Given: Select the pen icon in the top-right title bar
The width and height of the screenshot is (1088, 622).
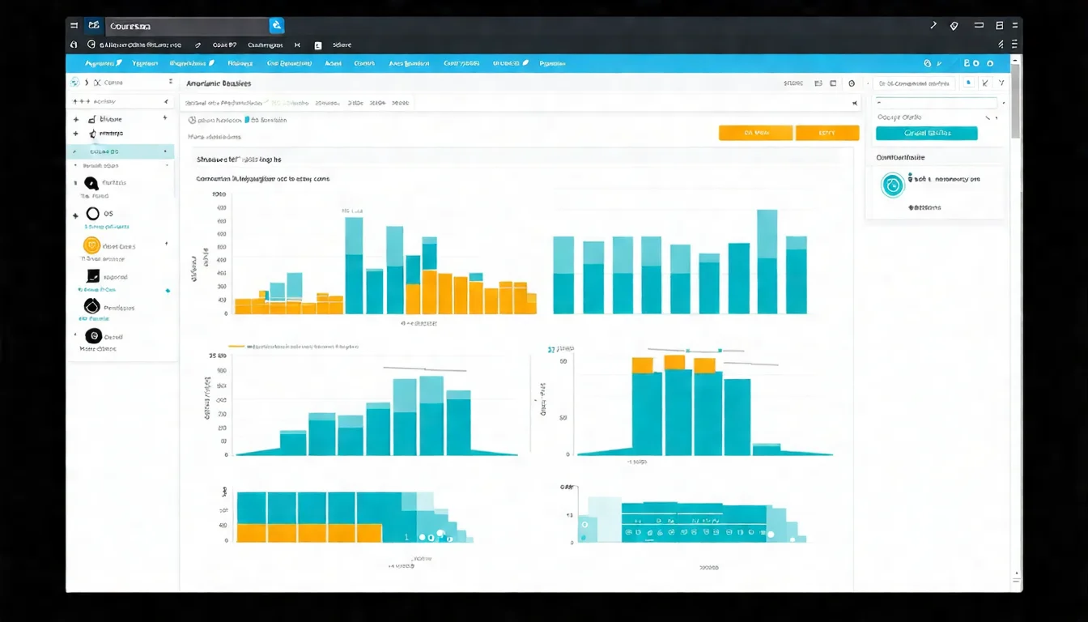Looking at the screenshot, I should point(933,26).
